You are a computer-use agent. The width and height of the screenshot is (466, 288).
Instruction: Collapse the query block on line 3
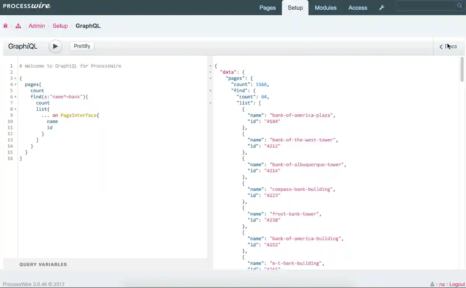tap(16, 78)
